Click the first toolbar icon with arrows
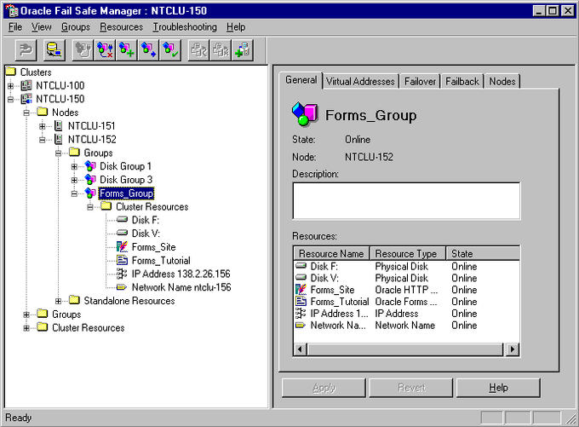The width and height of the screenshot is (579, 427). point(26,50)
